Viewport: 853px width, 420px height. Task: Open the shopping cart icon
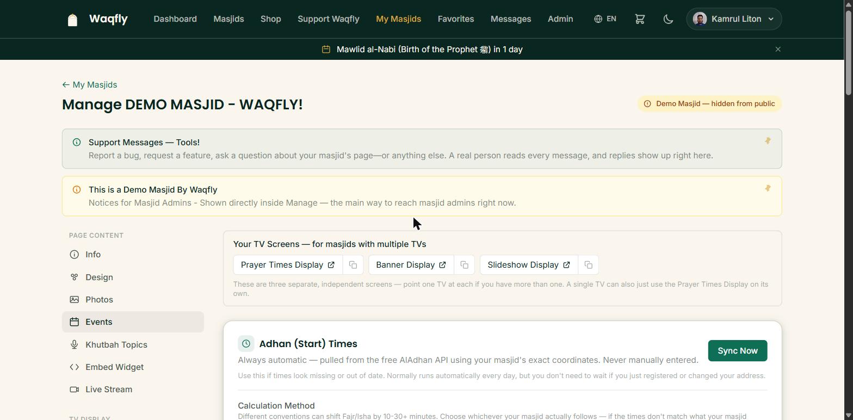point(640,19)
